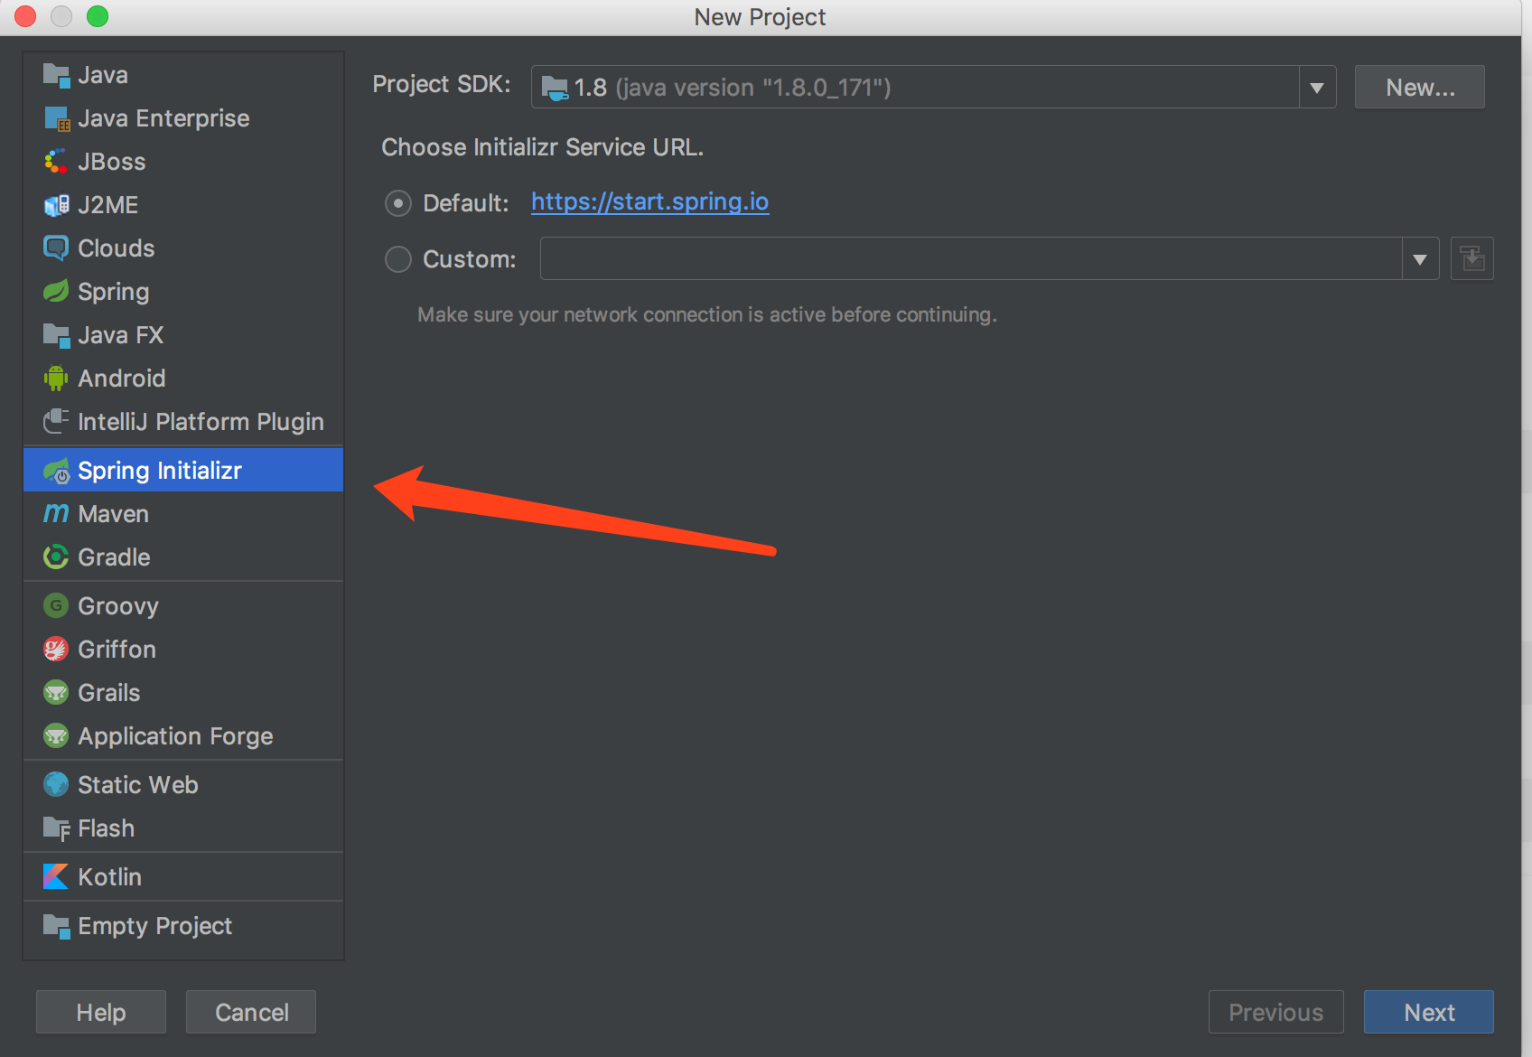Select the Clouds speech-bubble icon
Viewport: 1532px width, 1057px height.
point(56,248)
